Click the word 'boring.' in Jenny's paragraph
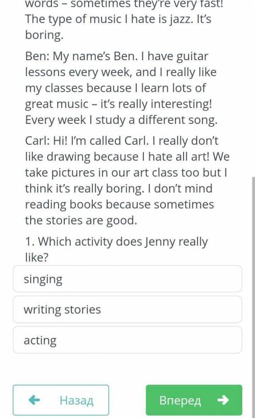This screenshot has height=418, width=255. pyautogui.click(x=44, y=35)
